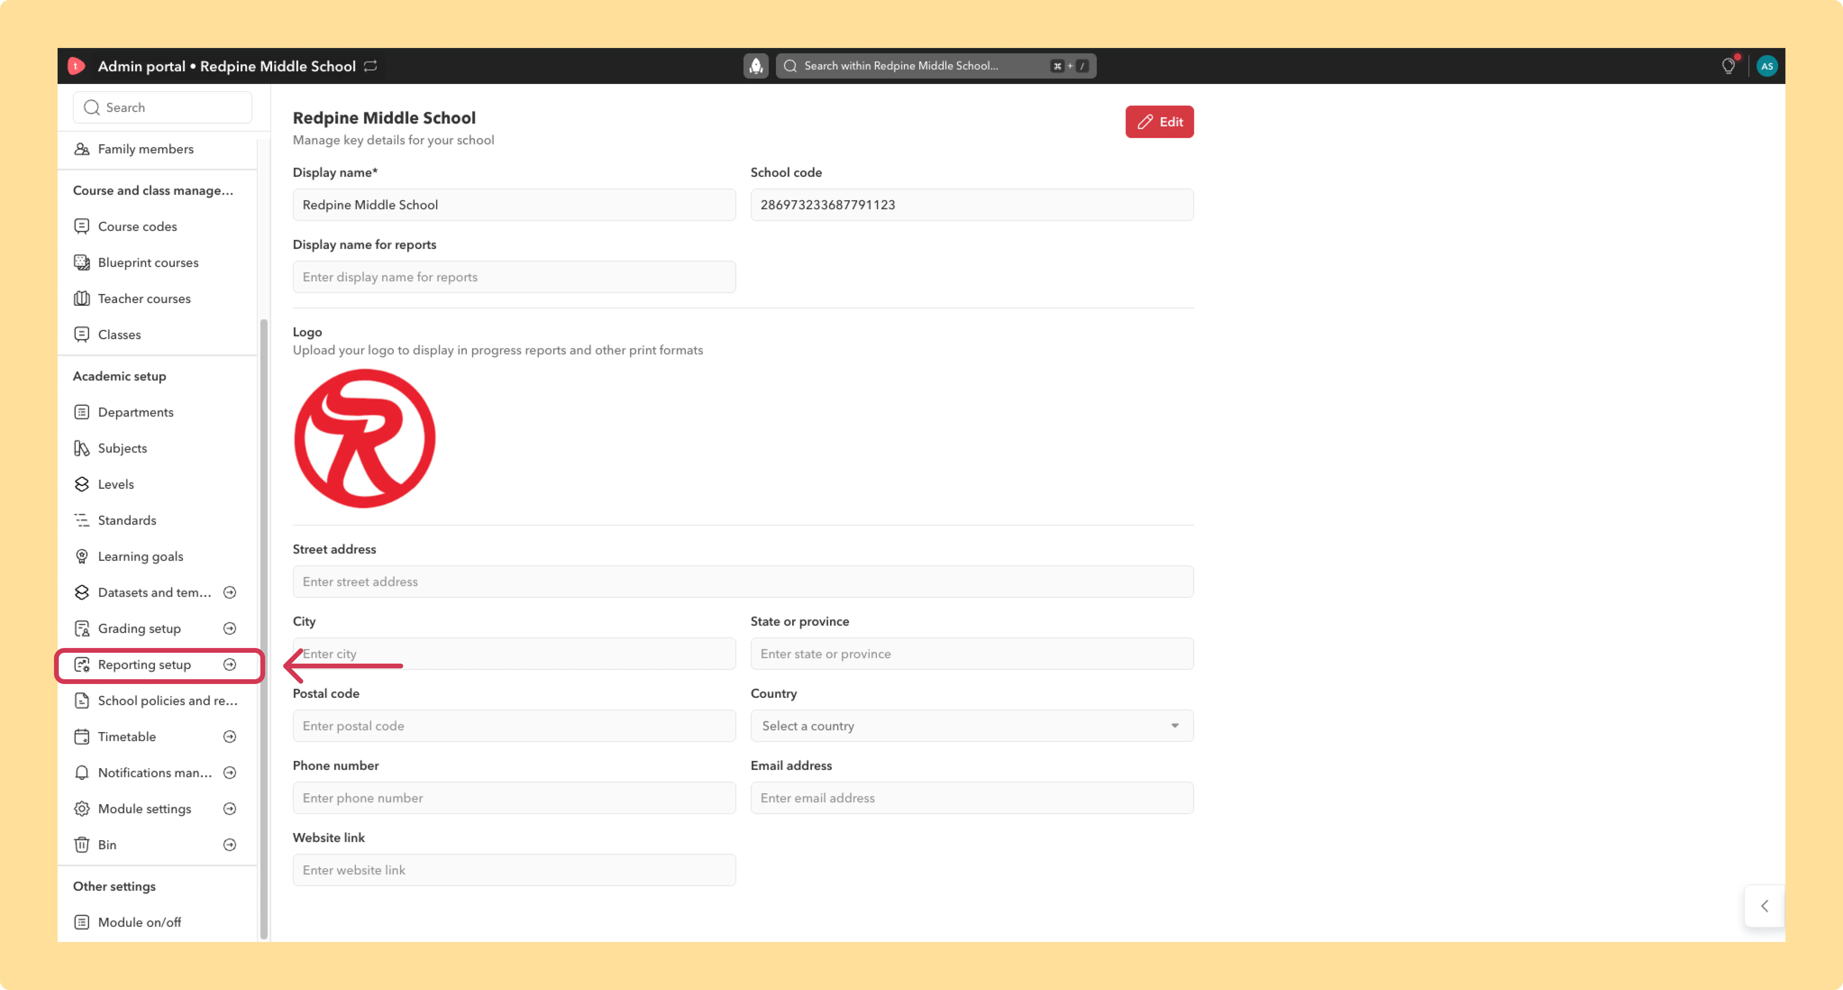Click the School policies document icon

(82, 700)
